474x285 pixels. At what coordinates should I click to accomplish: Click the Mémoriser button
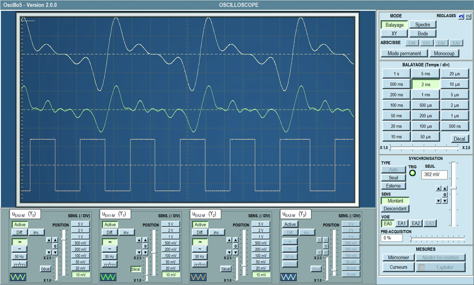coord(398,257)
